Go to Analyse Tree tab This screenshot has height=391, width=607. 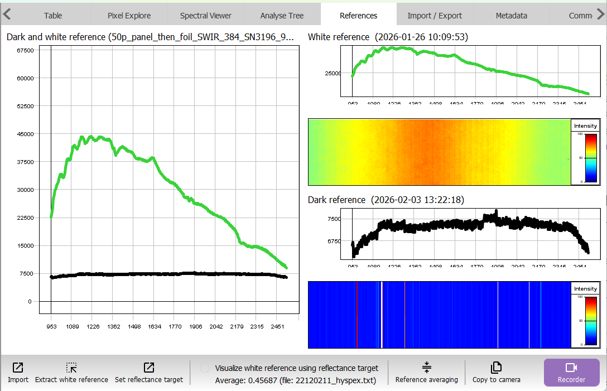click(282, 16)
